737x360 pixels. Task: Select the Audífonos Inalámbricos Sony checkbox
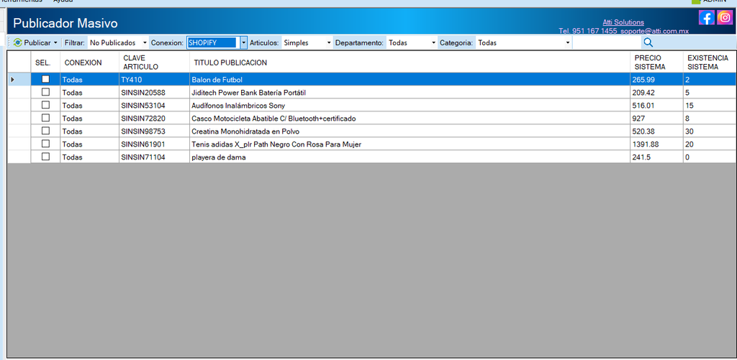coord(45,105)
